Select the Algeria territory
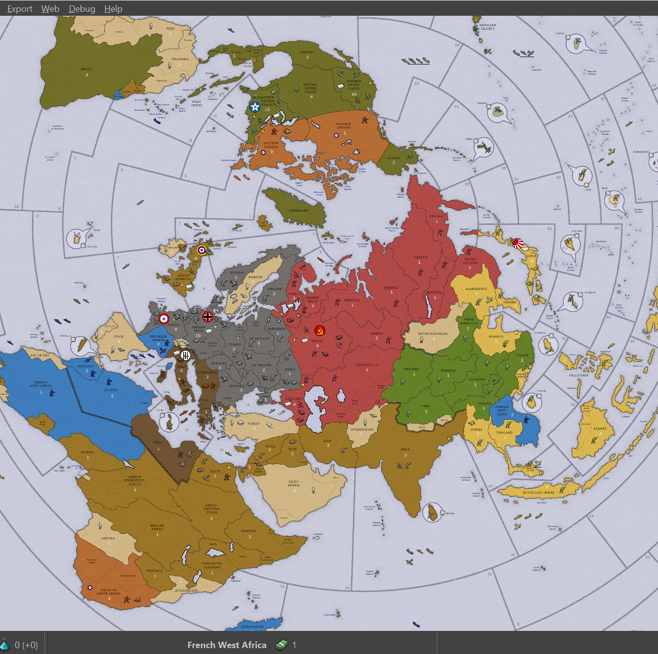 pyautogui.click(x=111, y=390)
